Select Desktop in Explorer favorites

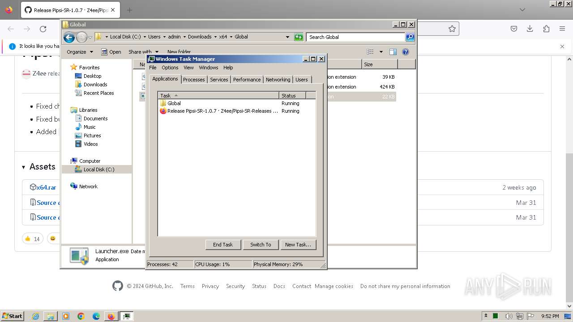point(92,76)
